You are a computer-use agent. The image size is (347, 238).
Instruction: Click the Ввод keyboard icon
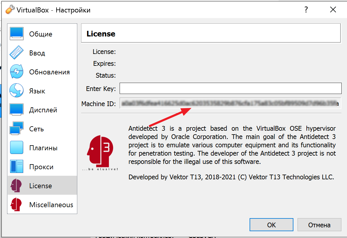pyautogui.click(x=17, y=52)
